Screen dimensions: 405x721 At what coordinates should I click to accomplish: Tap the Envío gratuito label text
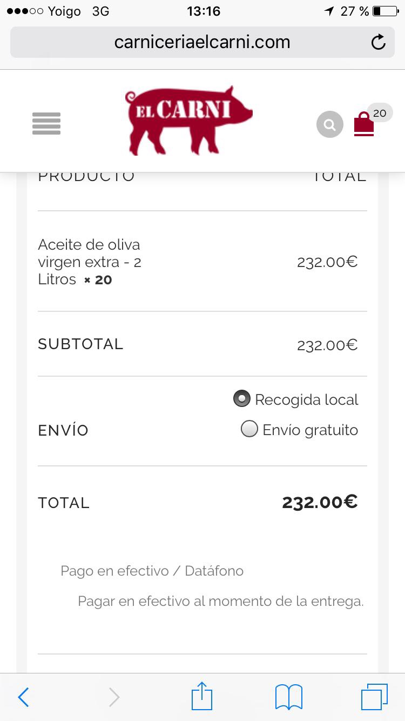click(x=310, y=430)
